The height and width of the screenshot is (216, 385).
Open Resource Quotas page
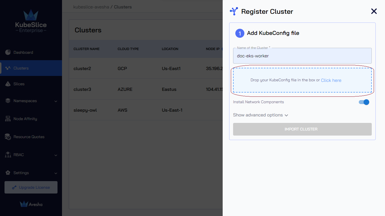coord(31,137)
